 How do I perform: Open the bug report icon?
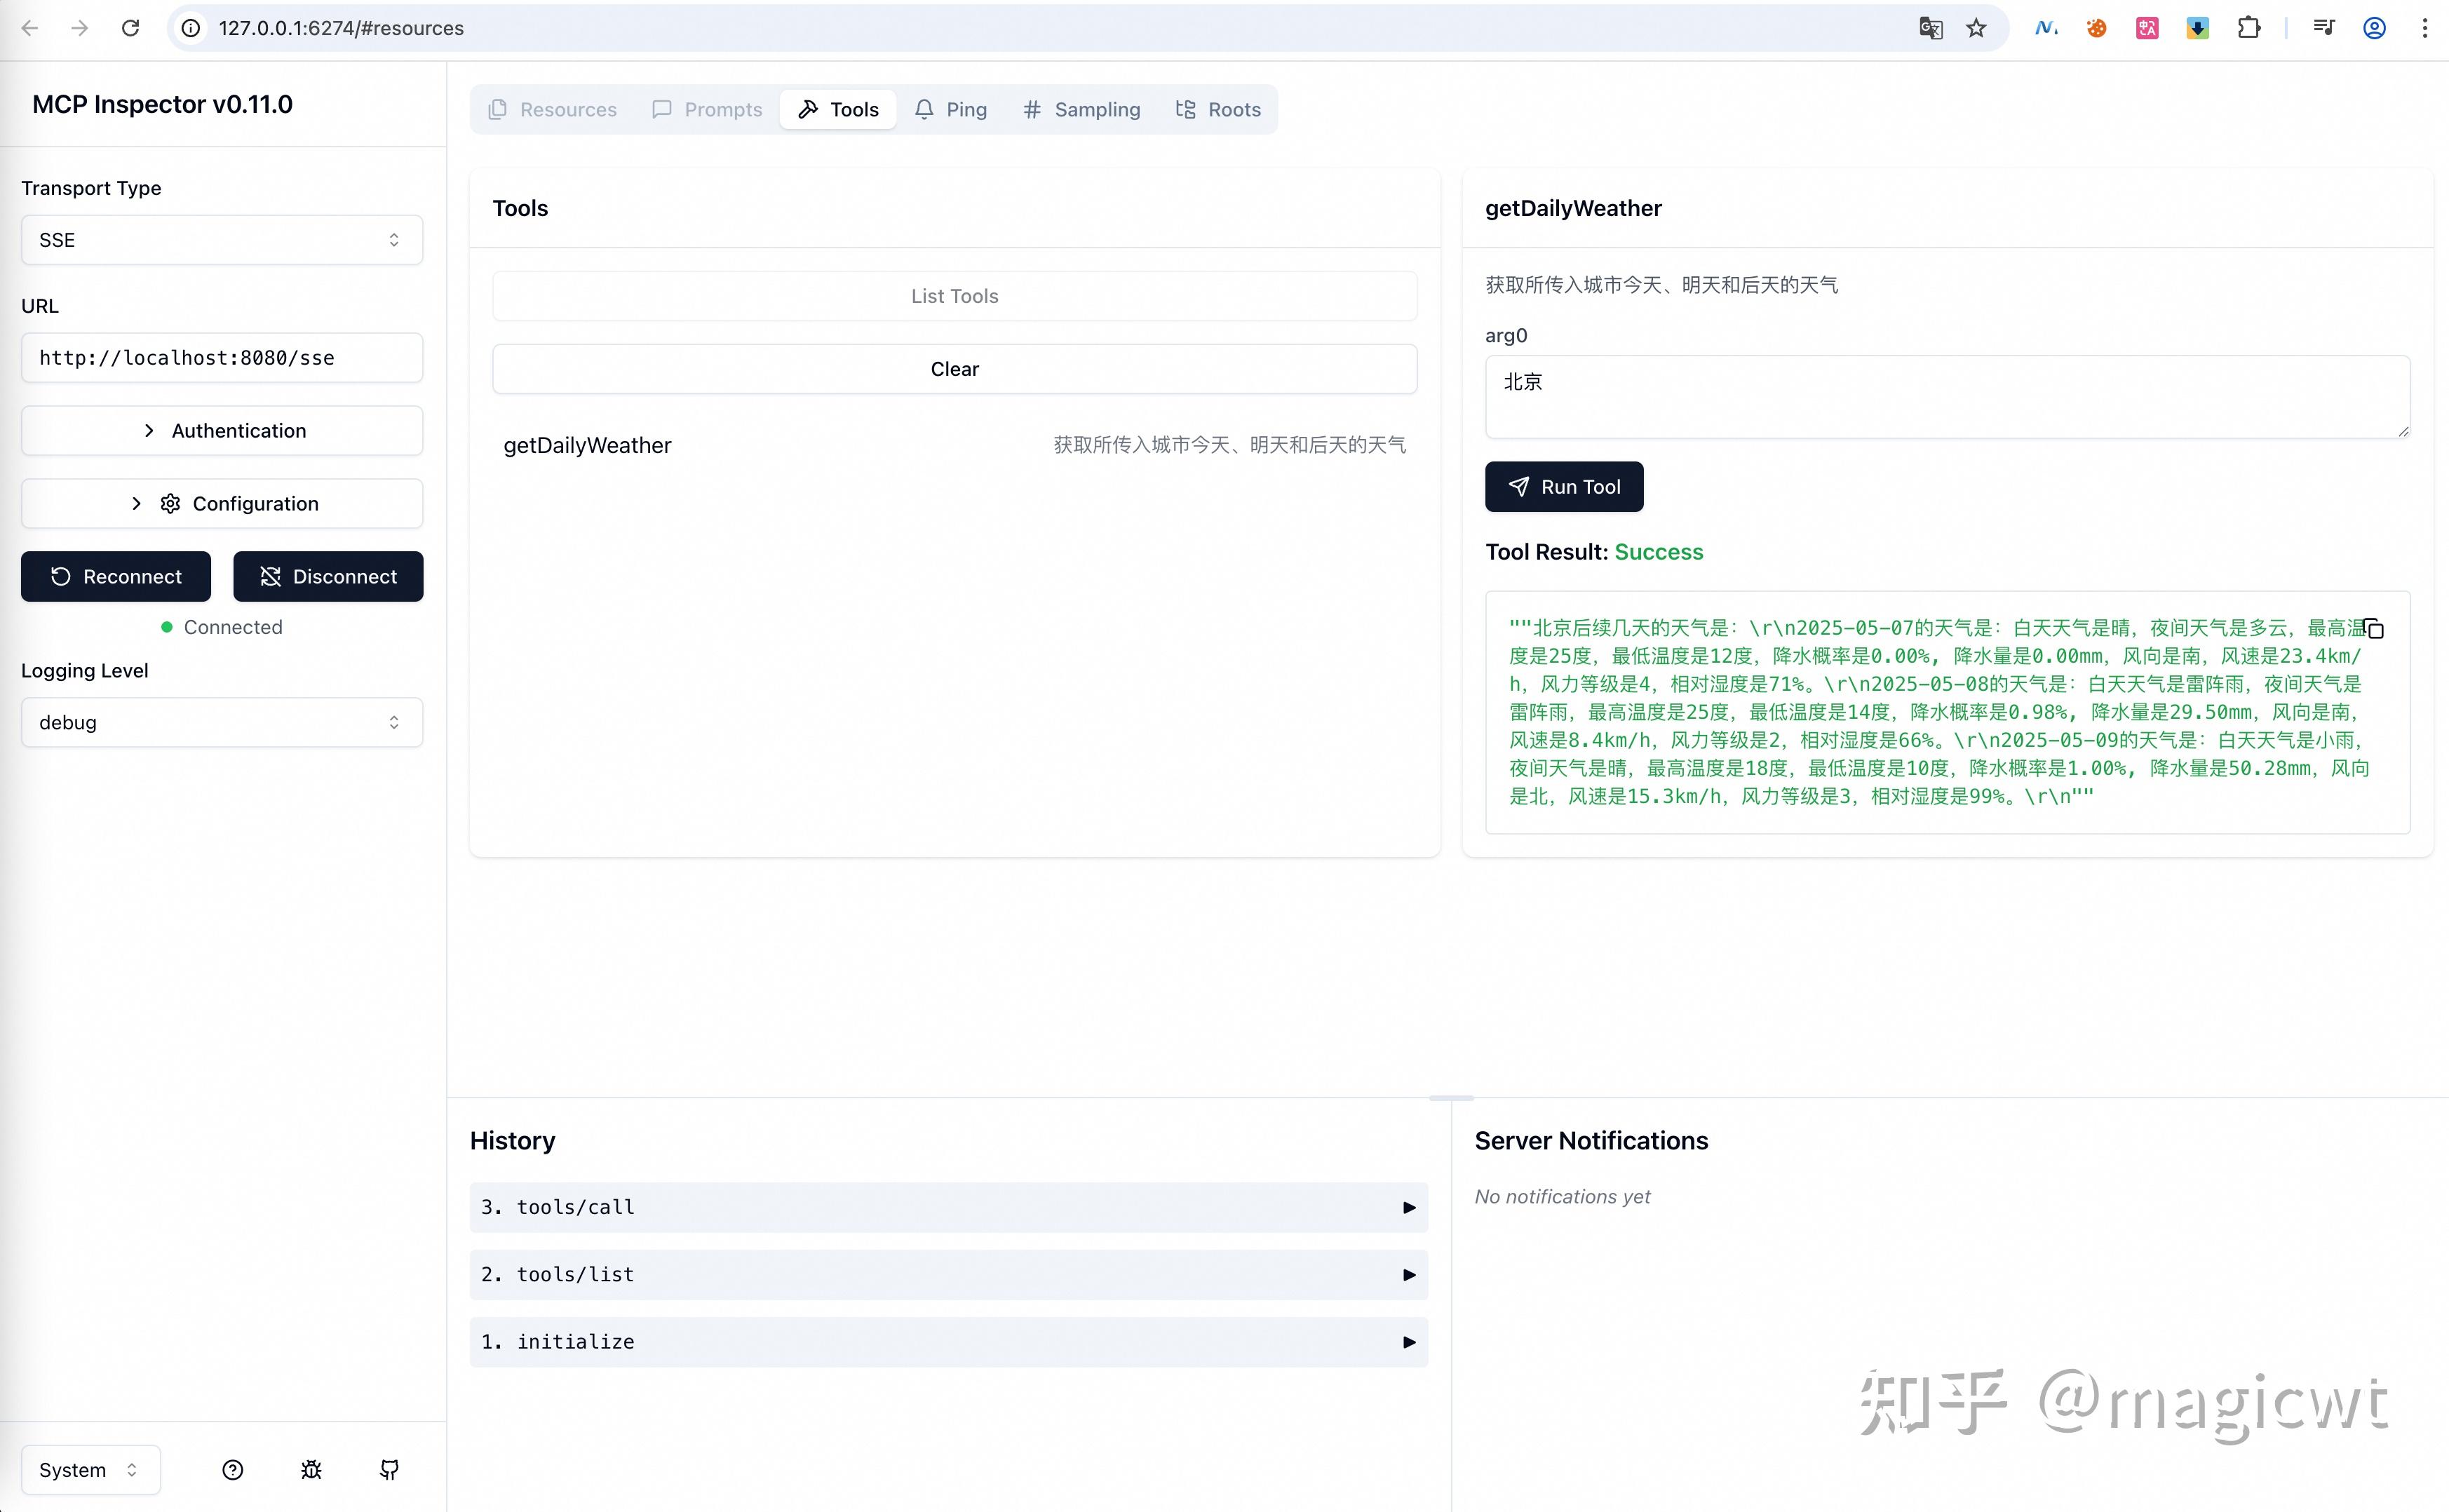(x=311, y=1470)
